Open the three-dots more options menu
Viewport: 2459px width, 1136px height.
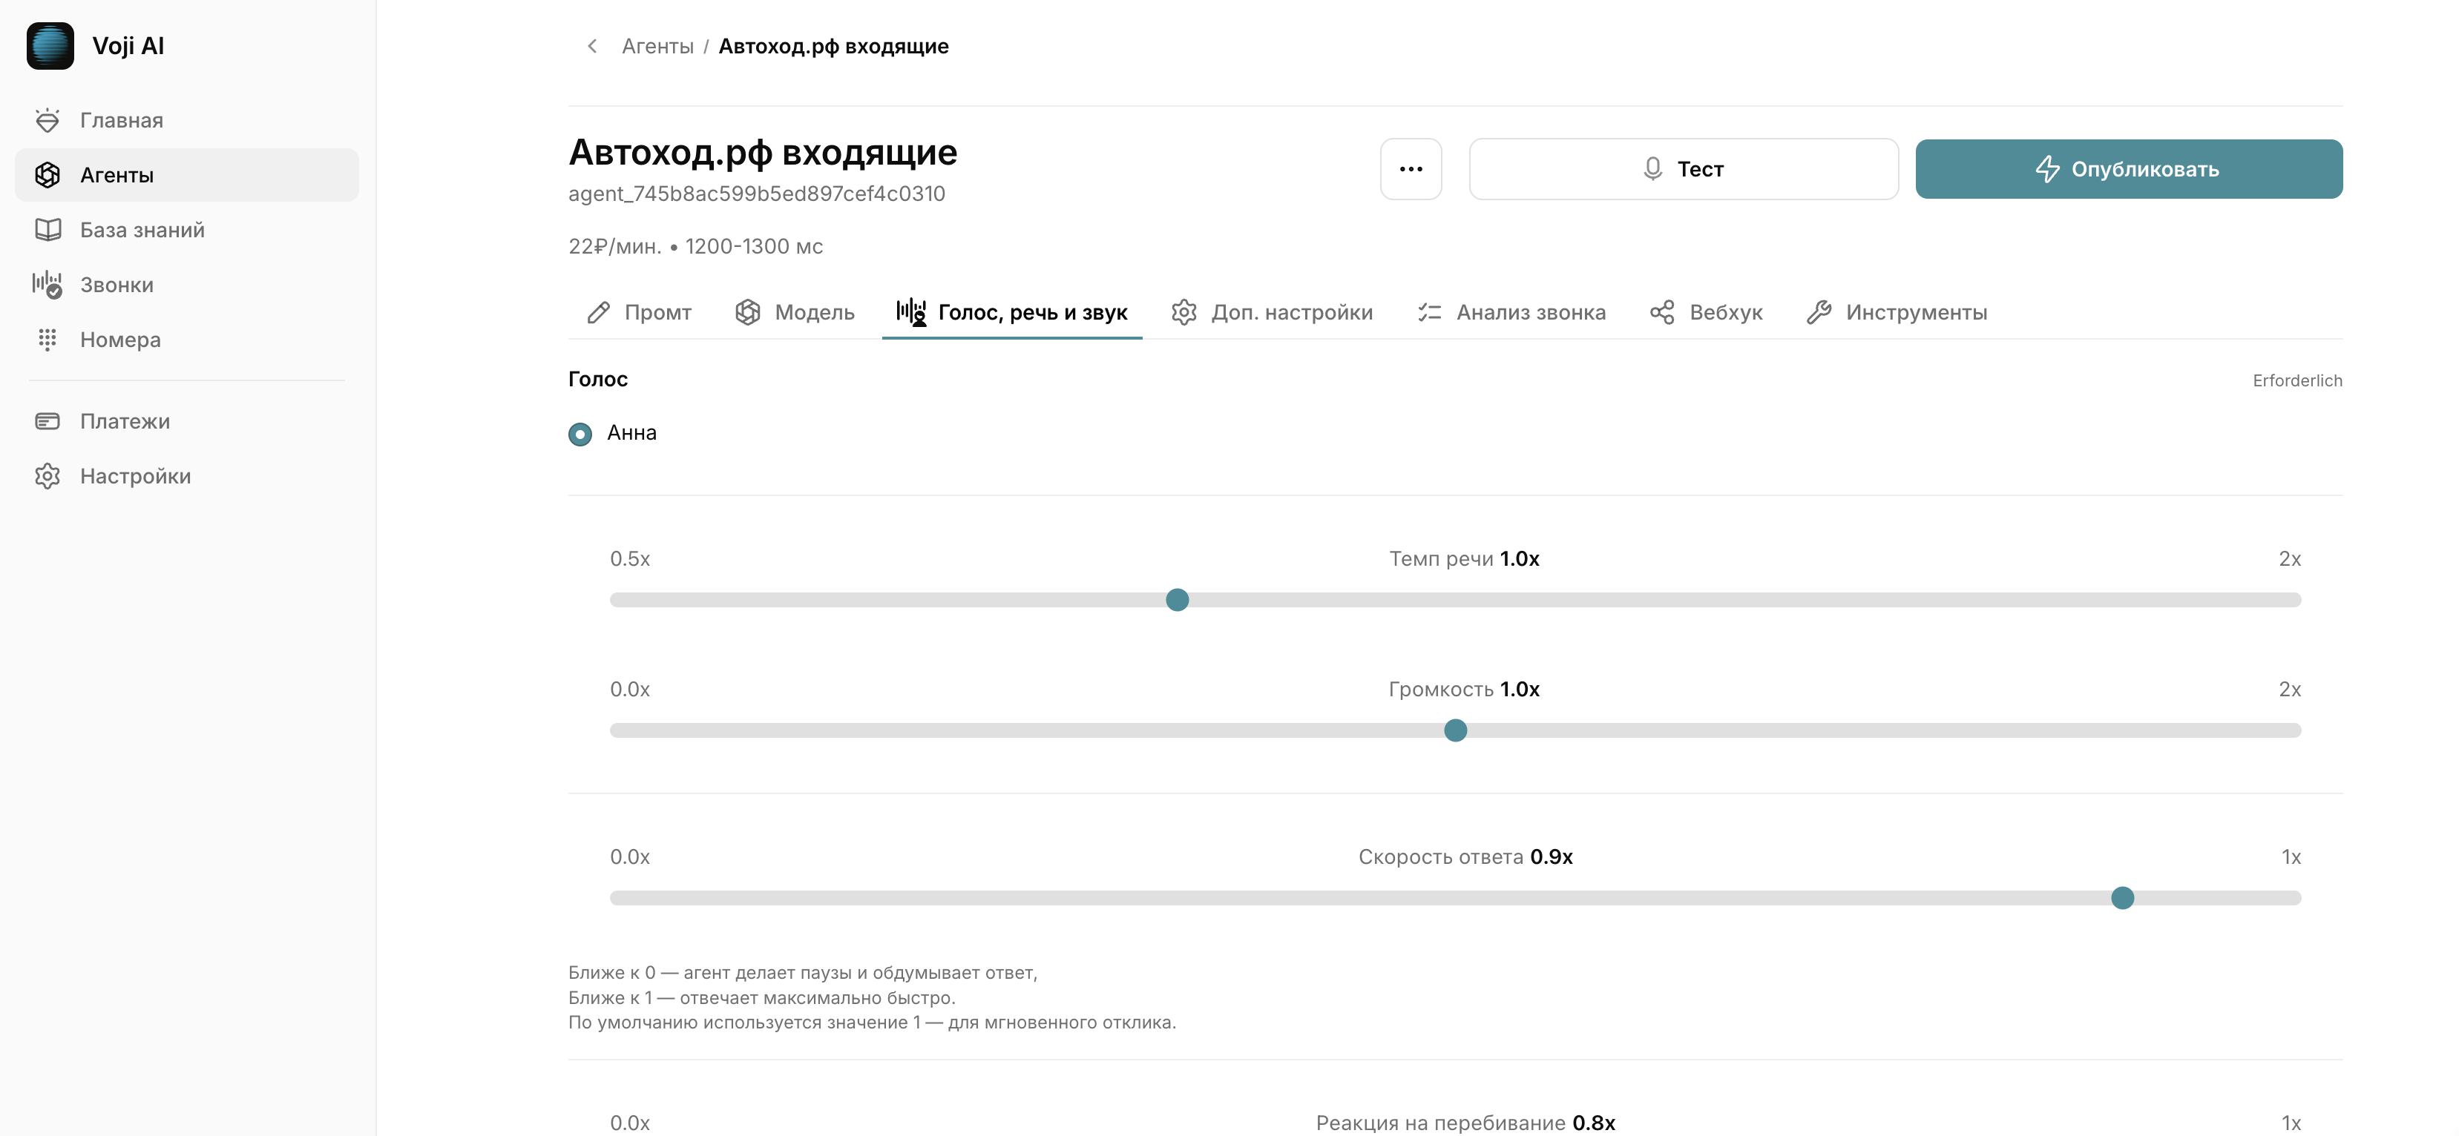point(1411,169)
